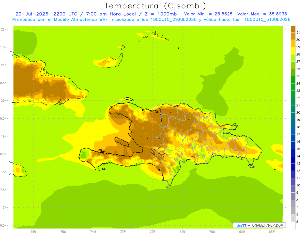Click the '69W' longitude label

242,232
